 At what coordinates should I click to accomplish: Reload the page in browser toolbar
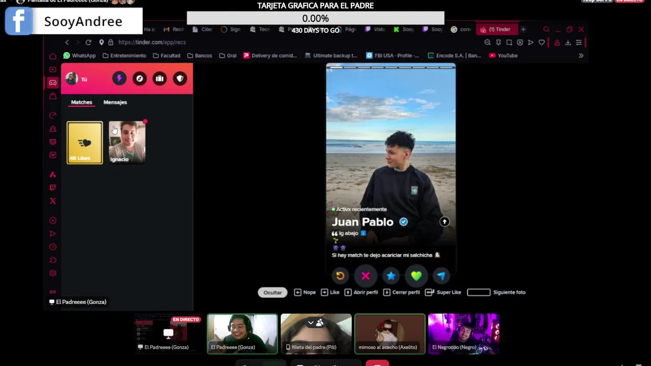[88, 42]
